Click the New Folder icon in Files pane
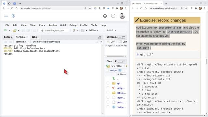The height and width of the screenshot is (117, 208). click(108, 66)
